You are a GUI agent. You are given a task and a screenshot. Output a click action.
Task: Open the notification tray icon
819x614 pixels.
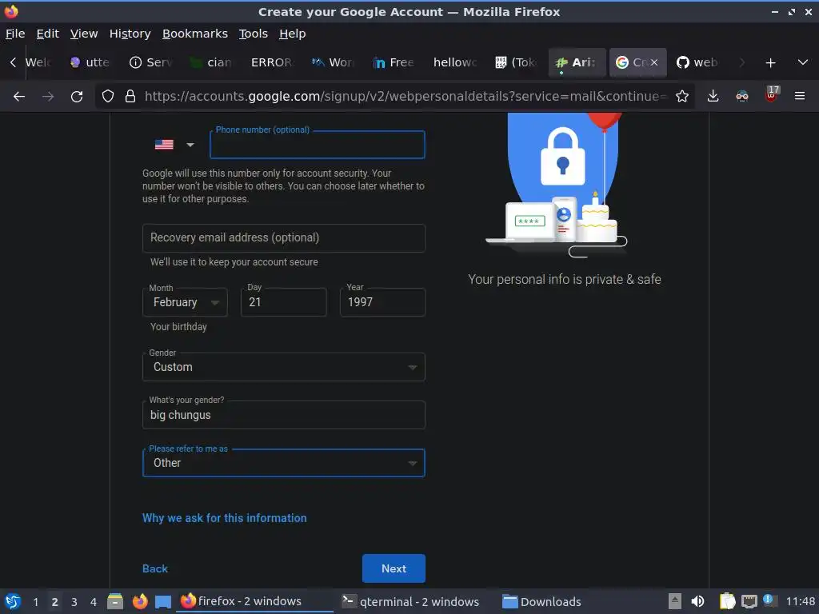click(x=769, y=600)
